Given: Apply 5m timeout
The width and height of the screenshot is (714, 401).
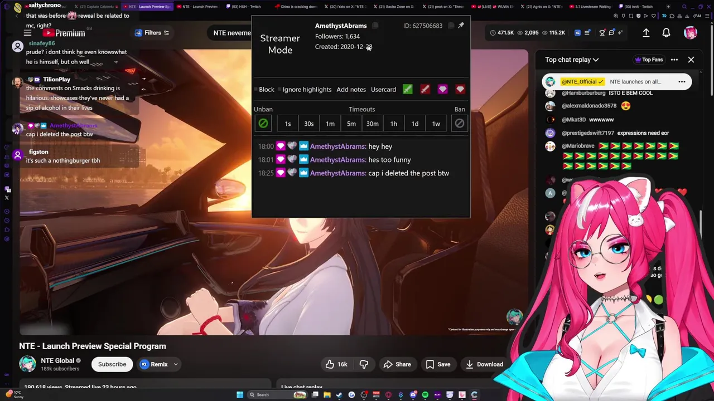Looking at the screenshot, I should tap(351, 124).
